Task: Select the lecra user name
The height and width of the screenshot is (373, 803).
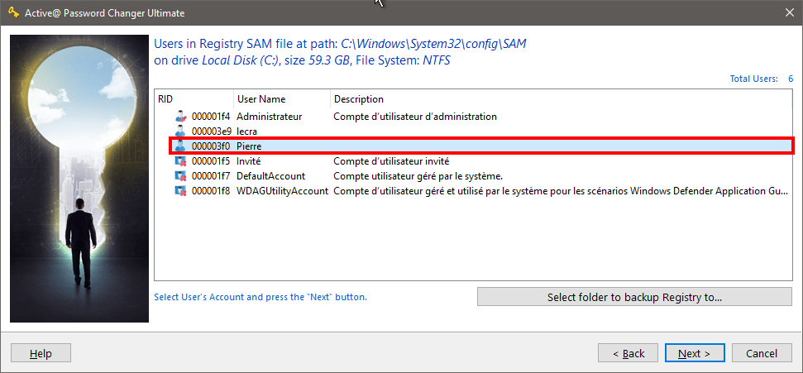Action: pyautogui.click(x=246, y=132)
